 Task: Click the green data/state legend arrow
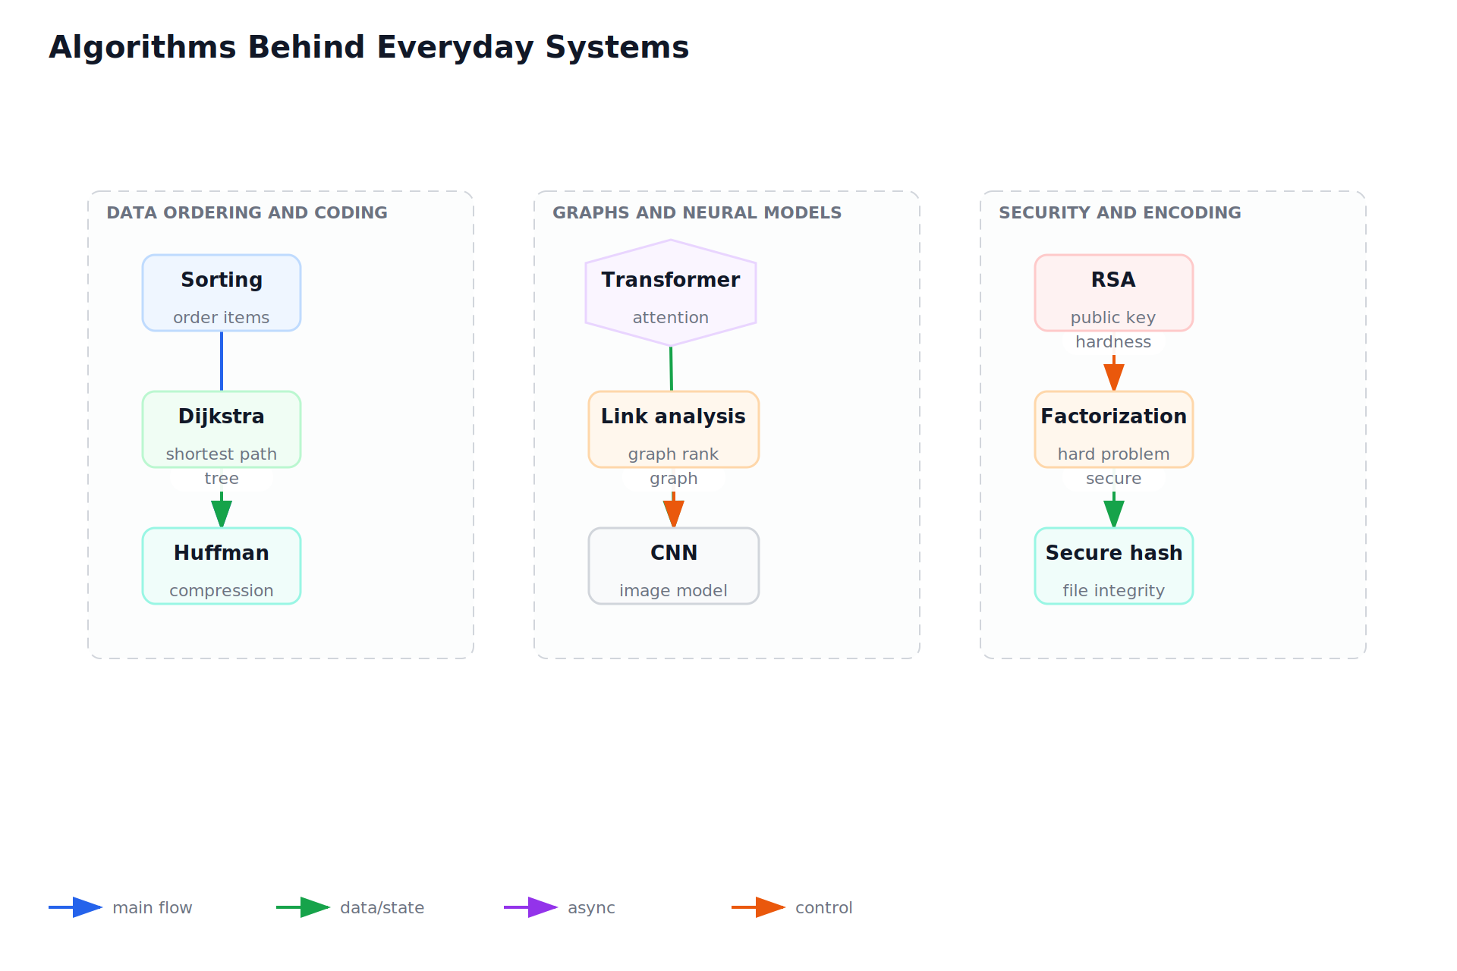[x=304, y=907]
